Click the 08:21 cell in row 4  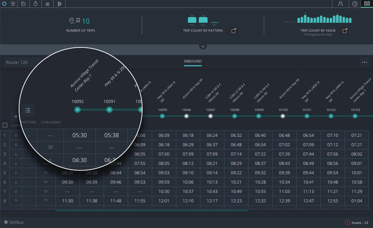coord(212,163)
